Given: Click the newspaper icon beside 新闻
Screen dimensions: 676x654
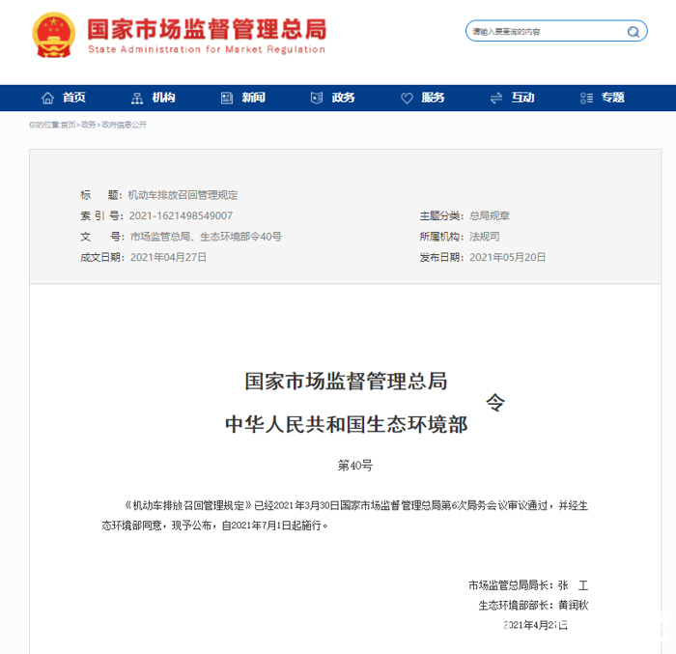Looking at the screenshot, I should pyautogui.click(x=227, y=98).
